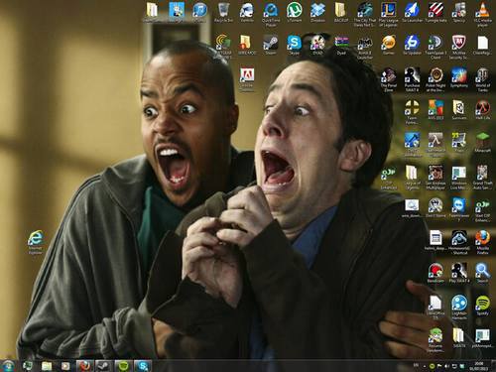Open the TeamViewer 7 desktop shortcut
Image resolution: width=496 pixels, height=372 pixels.
pyautogui.click(x=459, y=209)
